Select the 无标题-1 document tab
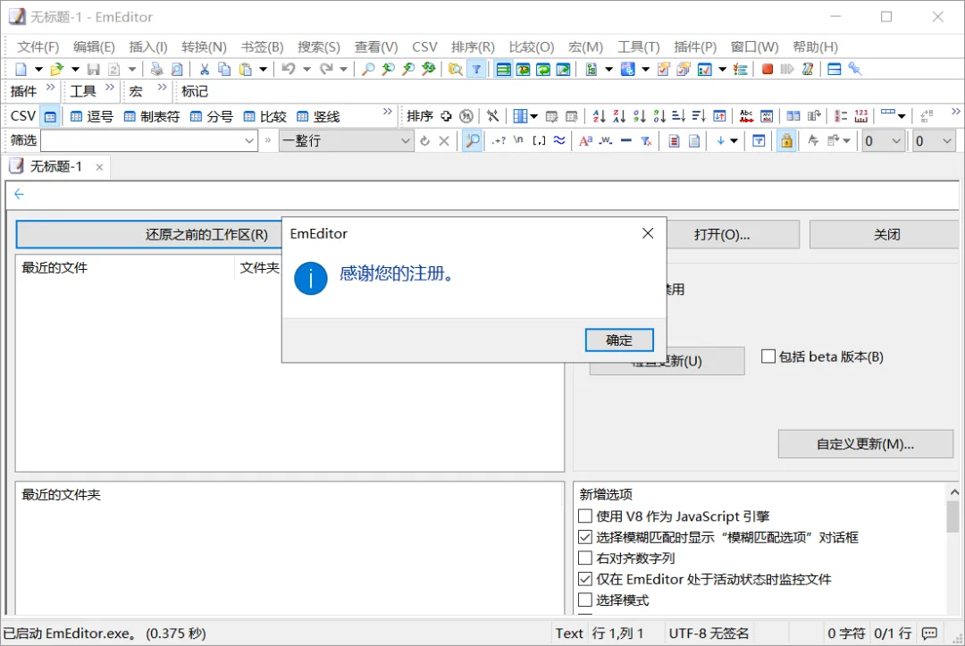The image size is (965, 646). [x=55, y=166]
